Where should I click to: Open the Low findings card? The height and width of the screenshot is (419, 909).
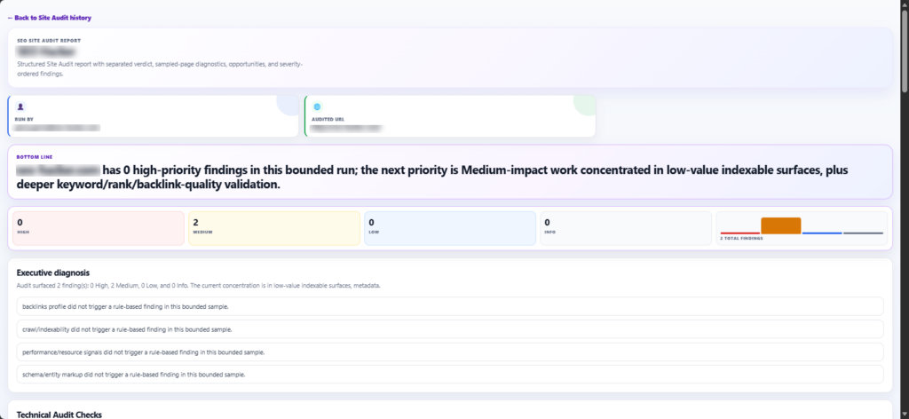[450, 228]
